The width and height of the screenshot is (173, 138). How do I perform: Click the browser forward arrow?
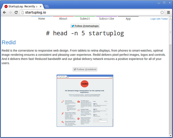coord(10,12)
